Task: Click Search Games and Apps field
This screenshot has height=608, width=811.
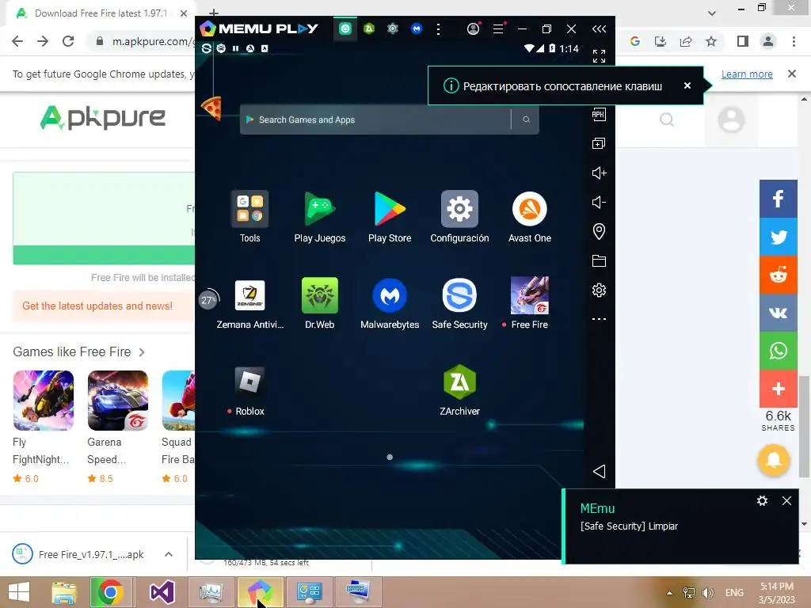Action: tap(375, 120)
